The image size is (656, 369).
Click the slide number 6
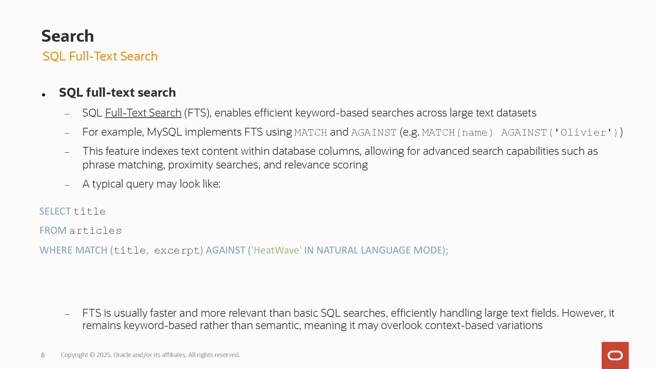click(43, 355)
